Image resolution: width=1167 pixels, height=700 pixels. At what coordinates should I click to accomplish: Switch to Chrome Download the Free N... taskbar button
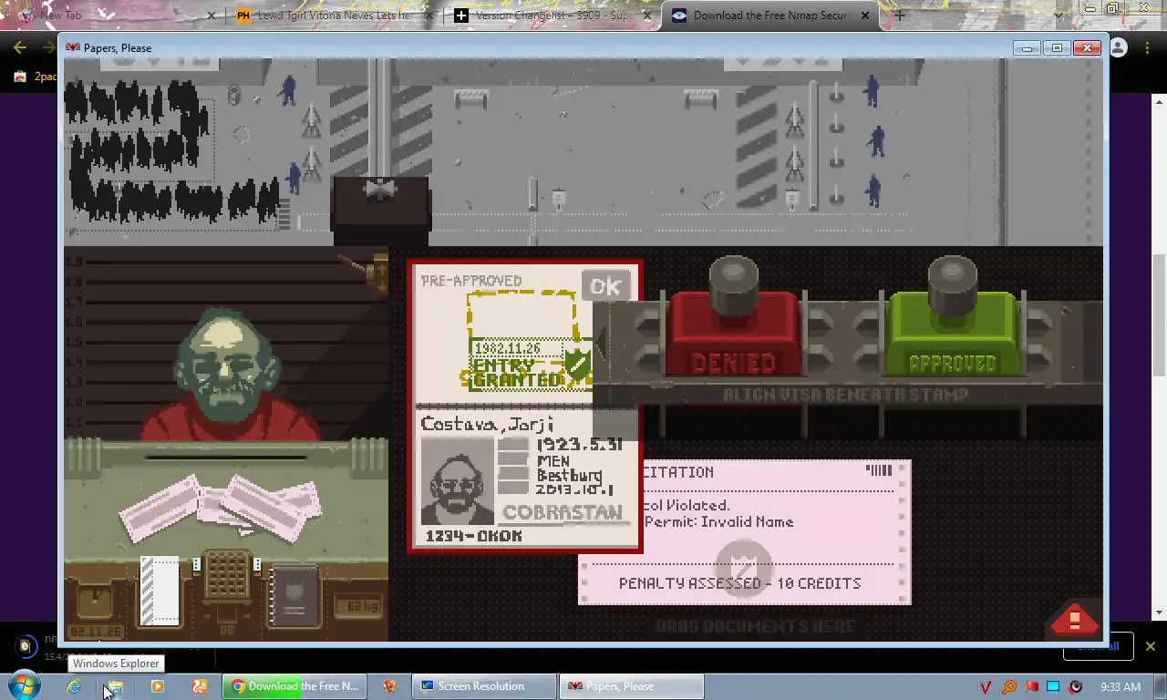(x=294, y=686)
